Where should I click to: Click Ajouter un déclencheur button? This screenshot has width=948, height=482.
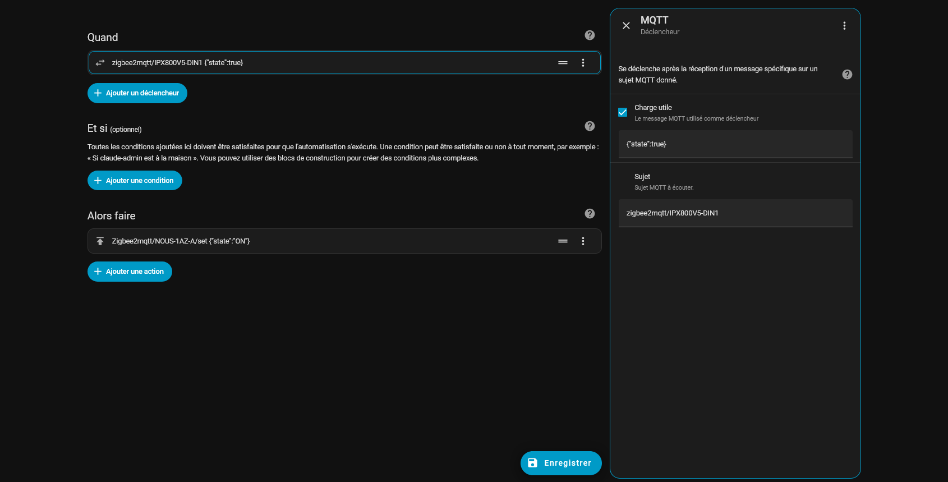[x=137, y=93]
